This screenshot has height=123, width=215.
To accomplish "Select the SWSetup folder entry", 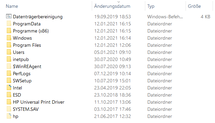I will point(22,81).
